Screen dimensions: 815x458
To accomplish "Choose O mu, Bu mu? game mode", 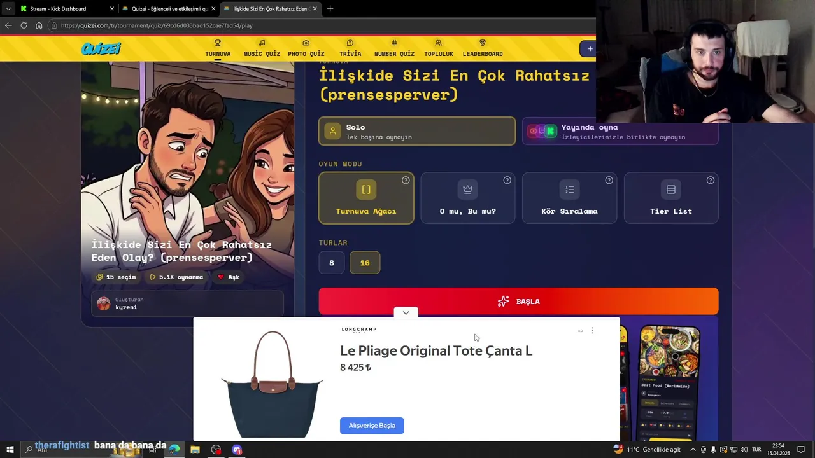I will tap(467, 198).
